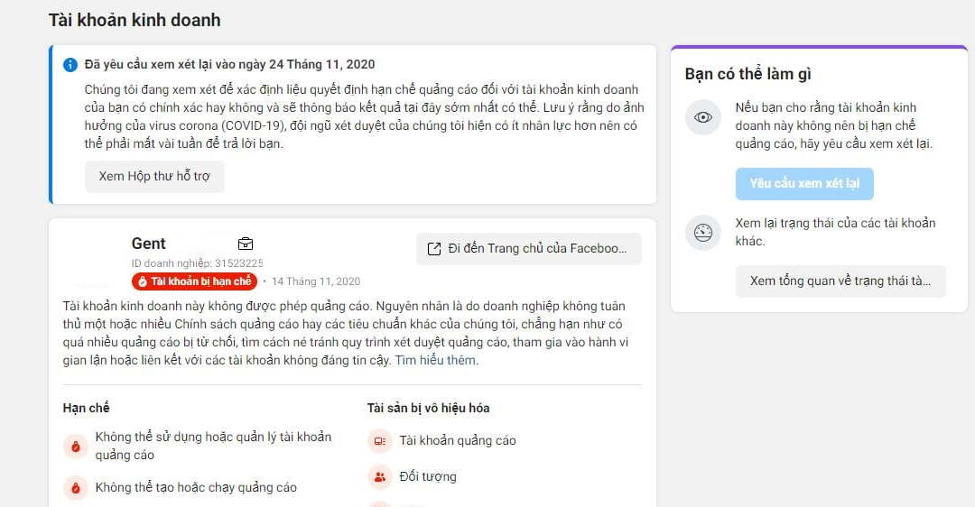Screen dimensions: 975x507
Task: Click the Gent business name
Action: [149, 244]
